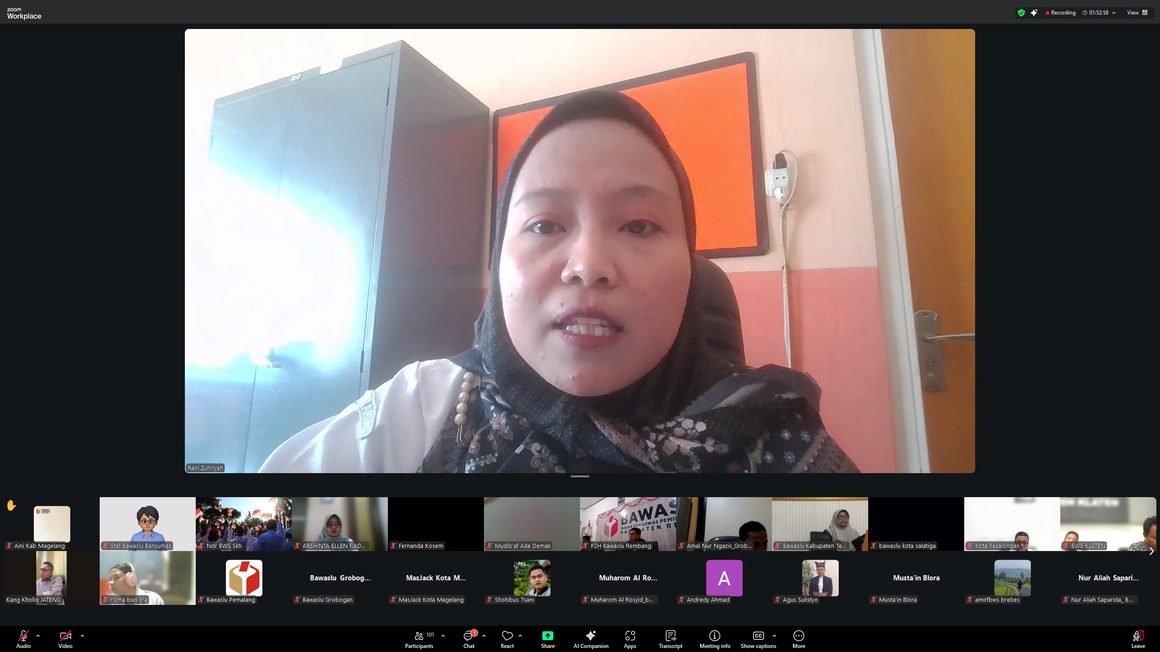The image size is (1160, 652).
Task: Open Meeting info
Action: (x=715, y=636)
